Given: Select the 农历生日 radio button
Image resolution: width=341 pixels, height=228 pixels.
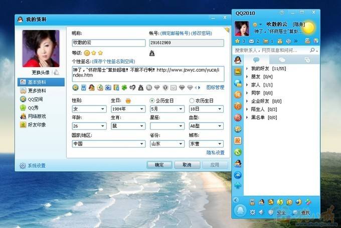Looking at the screenshot, I should pyautogui.click(x=192, y=100).
